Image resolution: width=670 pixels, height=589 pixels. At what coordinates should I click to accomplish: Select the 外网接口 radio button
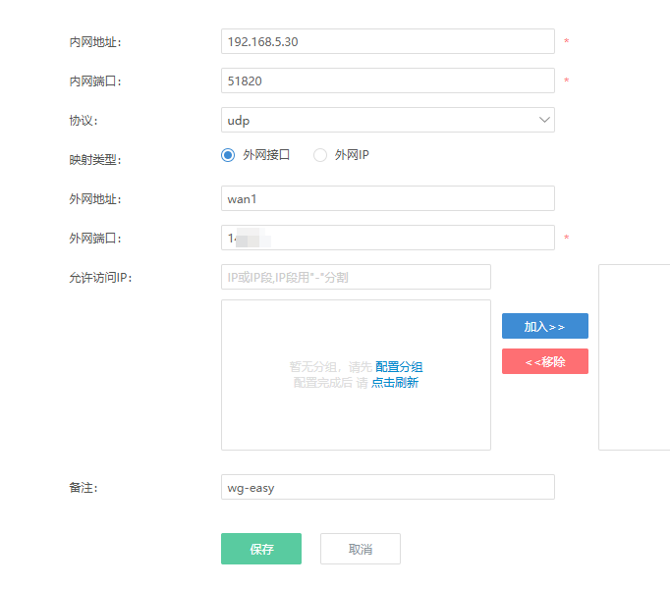[229, 155]
